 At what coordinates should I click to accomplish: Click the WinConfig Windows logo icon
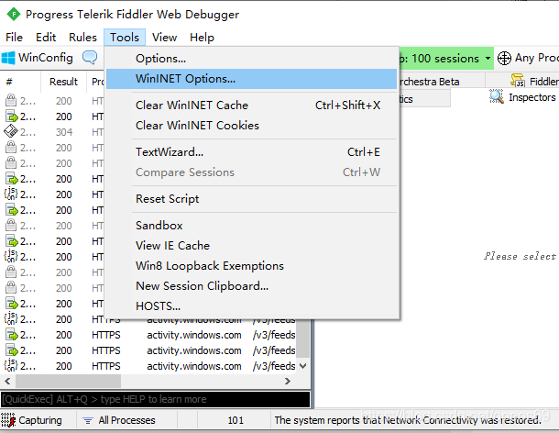coord(8,58)
